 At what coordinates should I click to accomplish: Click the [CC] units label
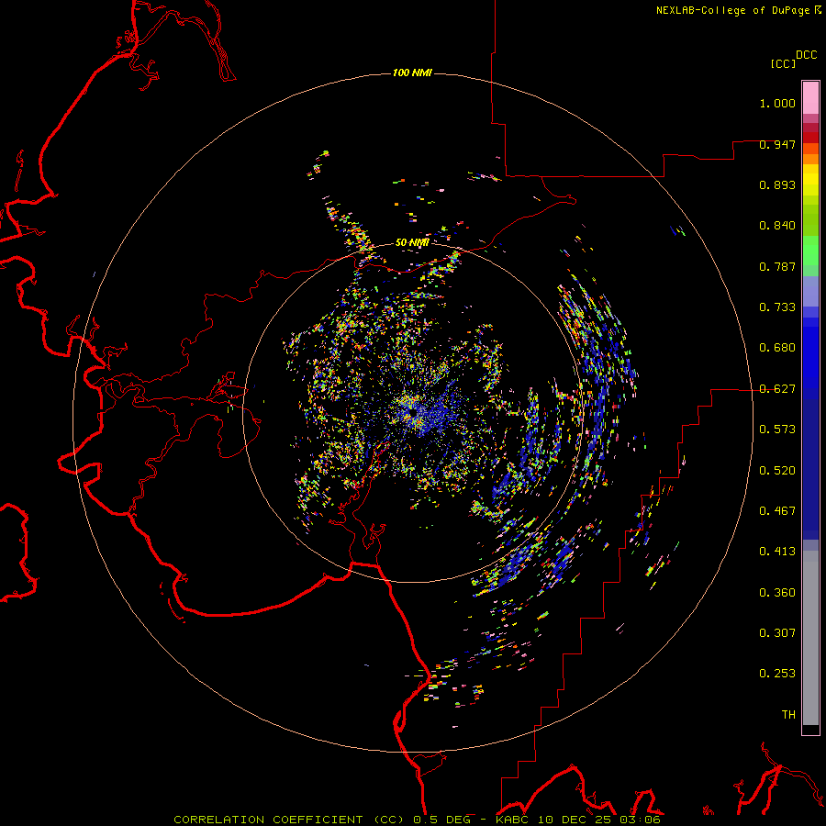(x=783, y=63)
